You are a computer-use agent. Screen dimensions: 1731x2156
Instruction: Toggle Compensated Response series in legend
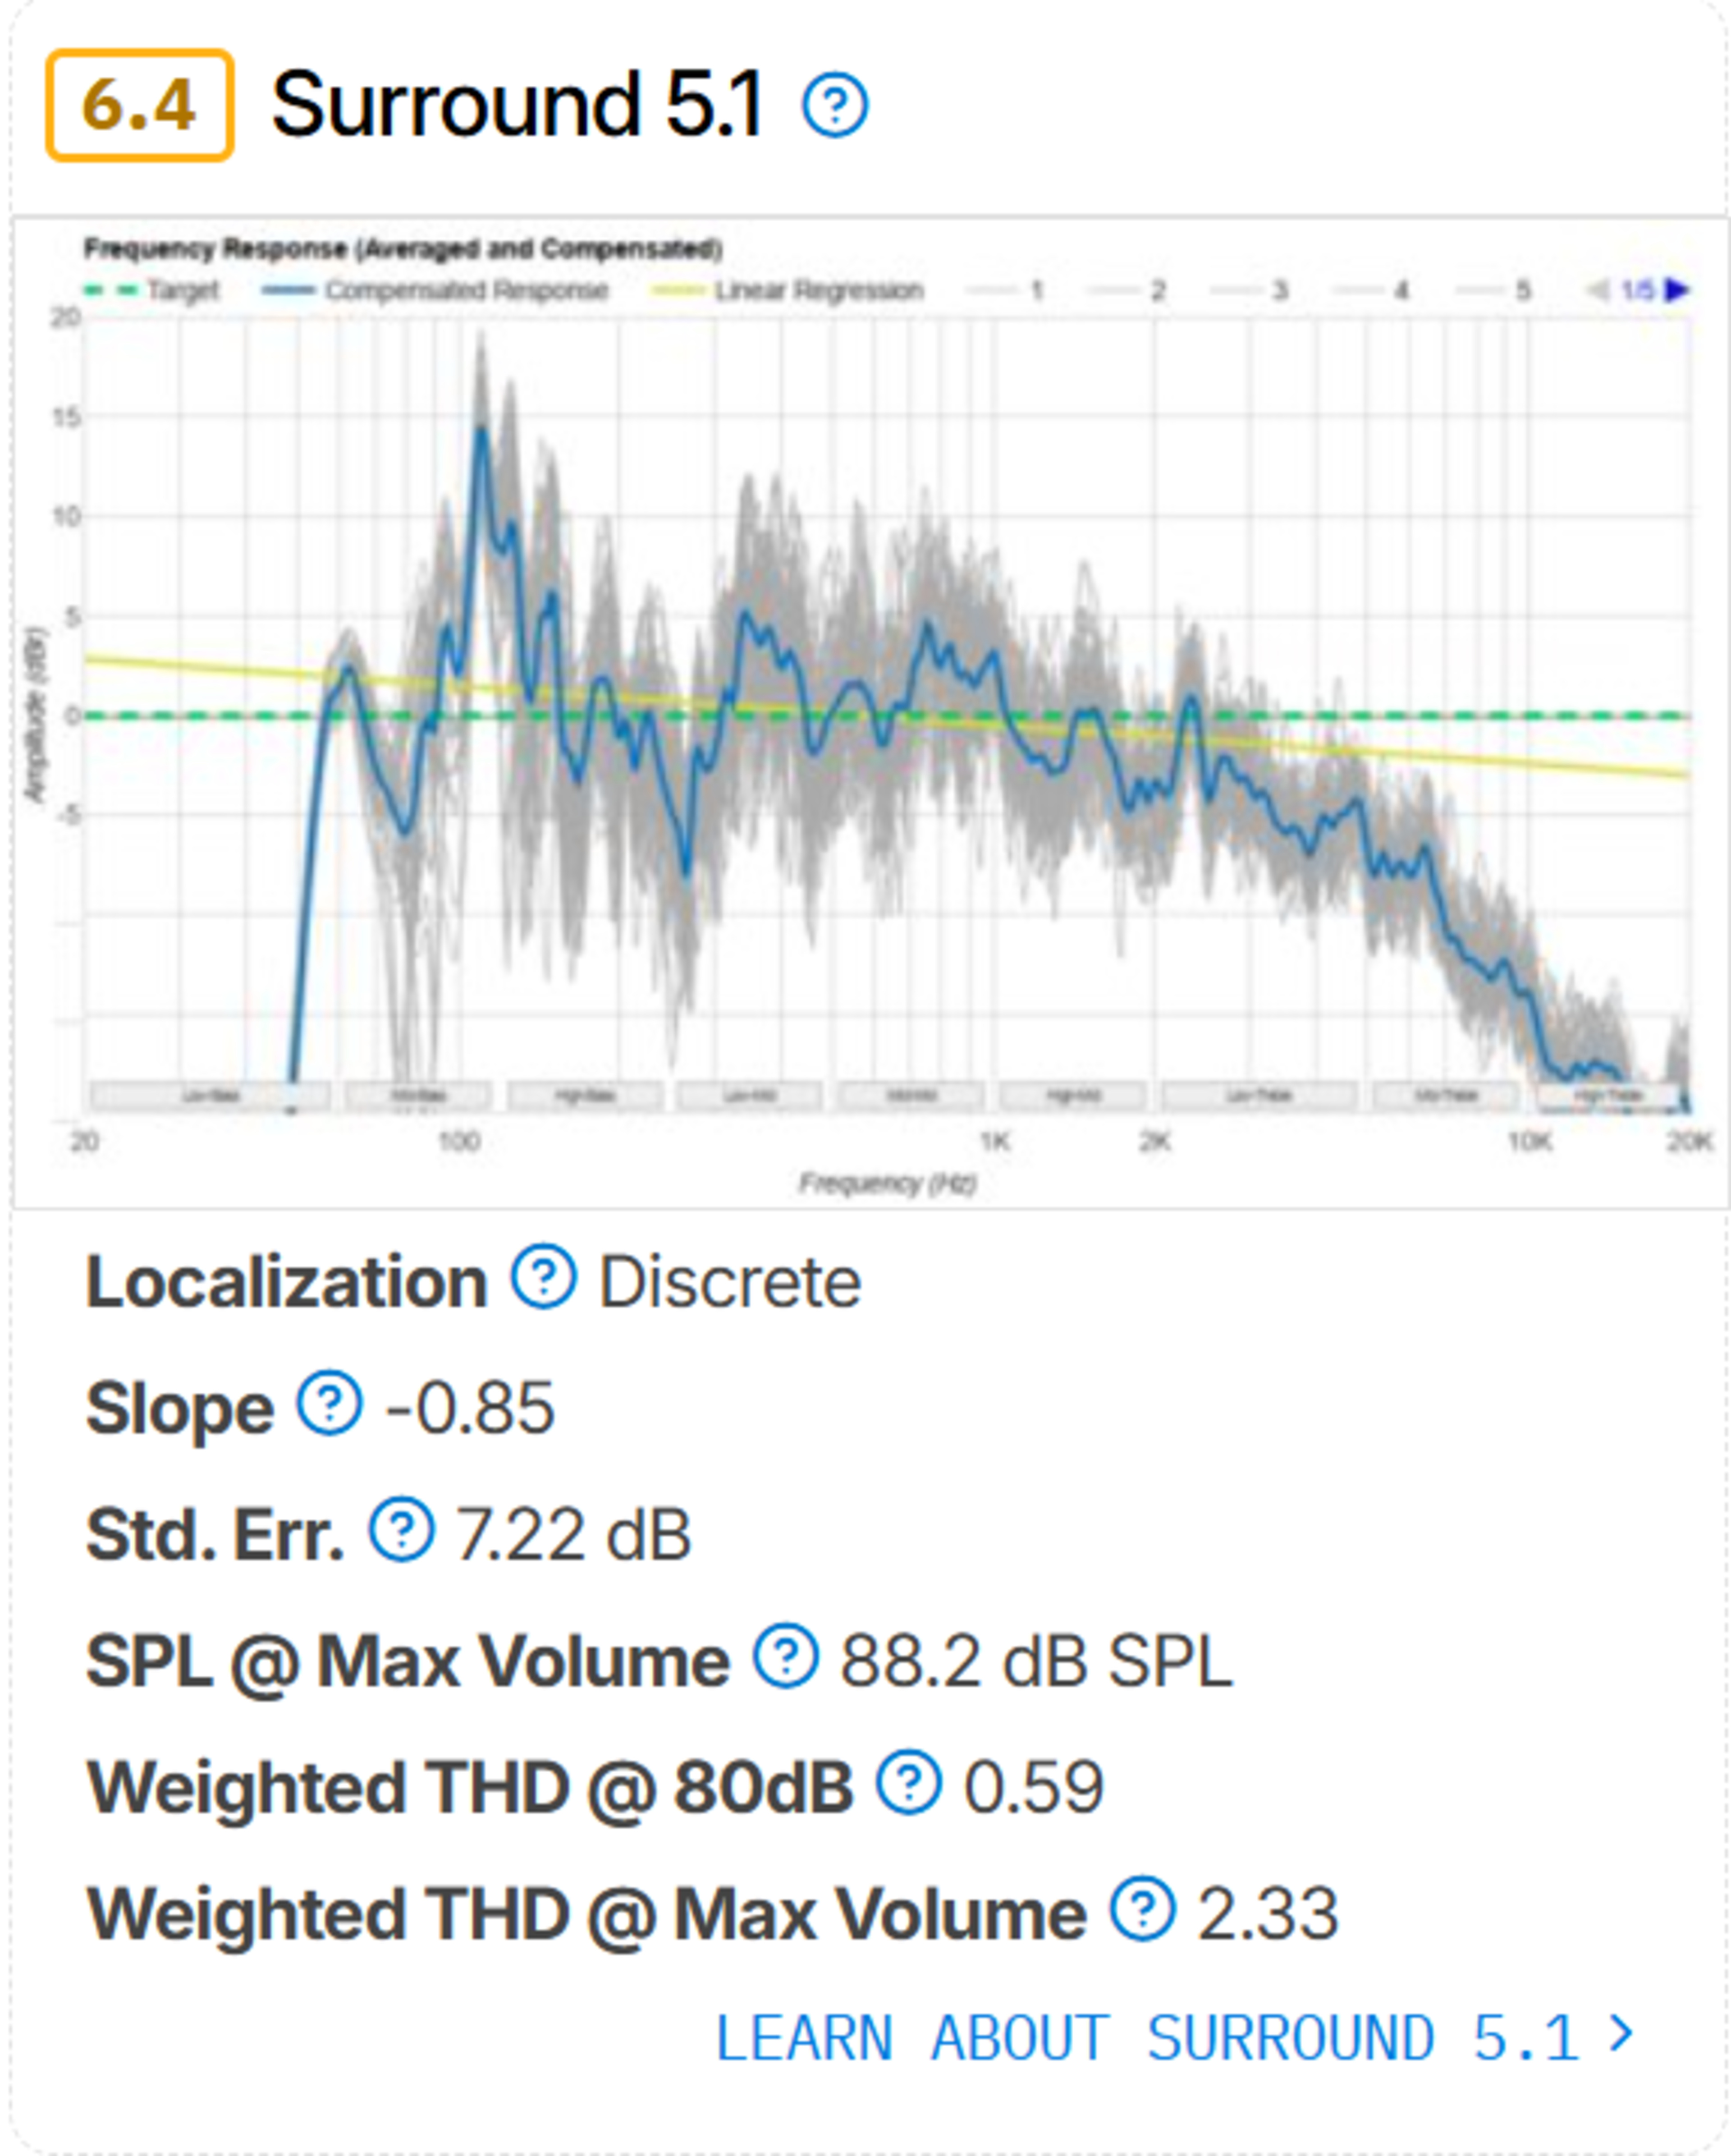435,290
